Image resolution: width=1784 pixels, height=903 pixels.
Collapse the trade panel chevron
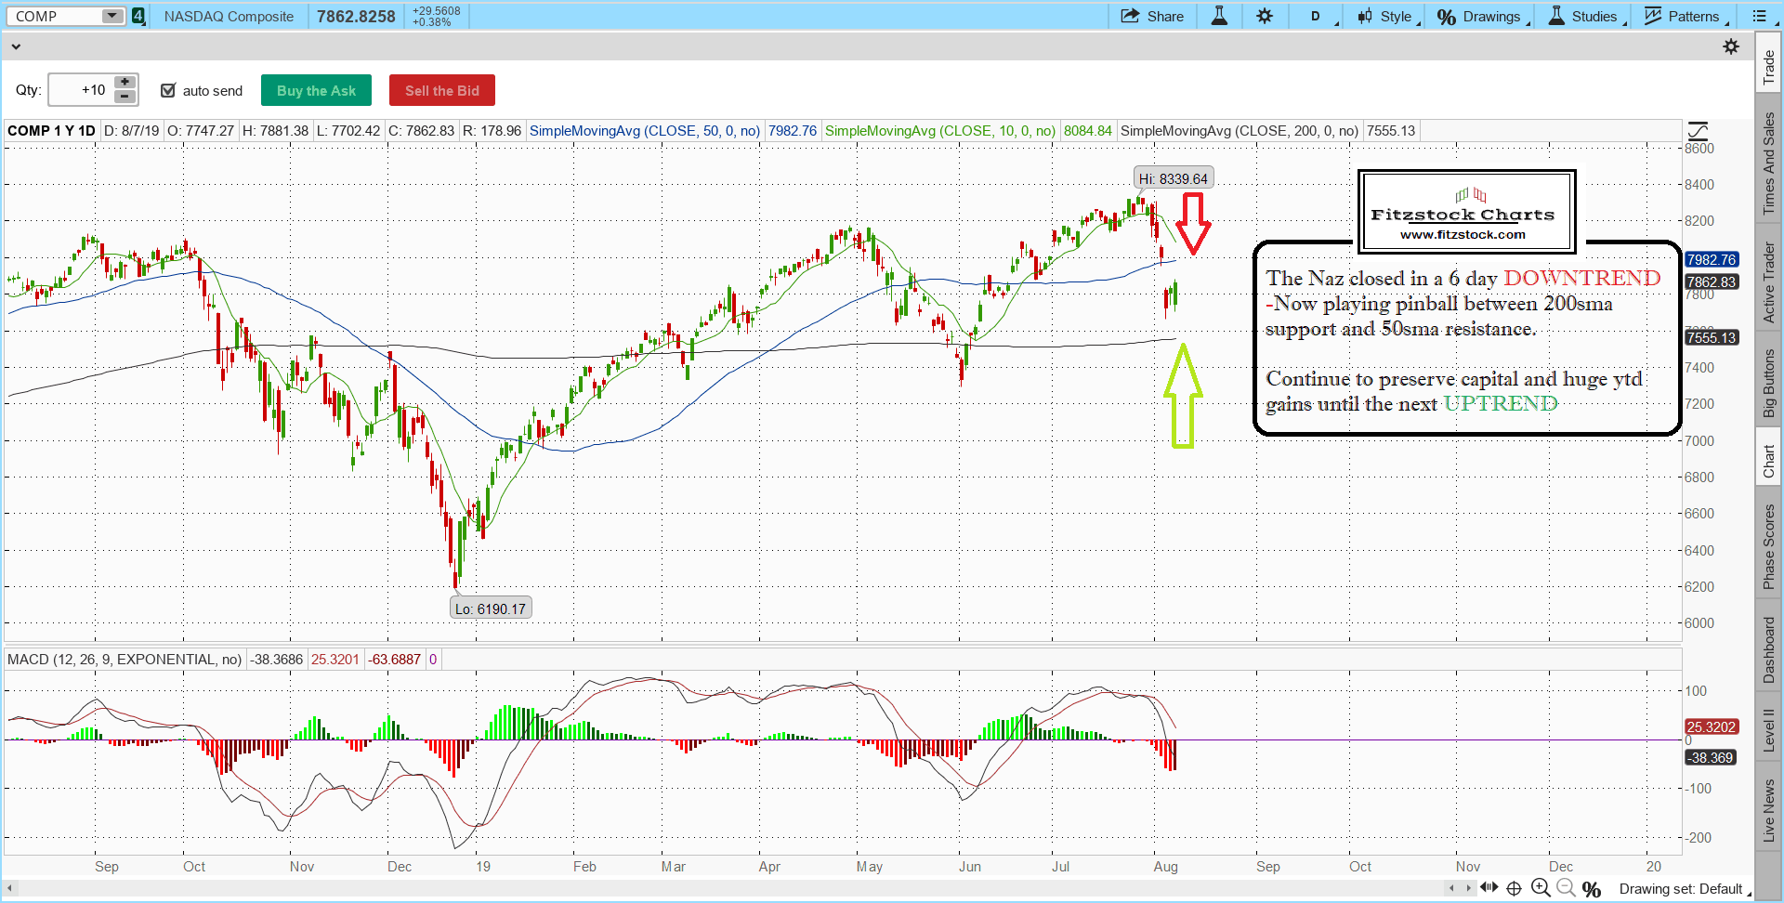[15, 46]
